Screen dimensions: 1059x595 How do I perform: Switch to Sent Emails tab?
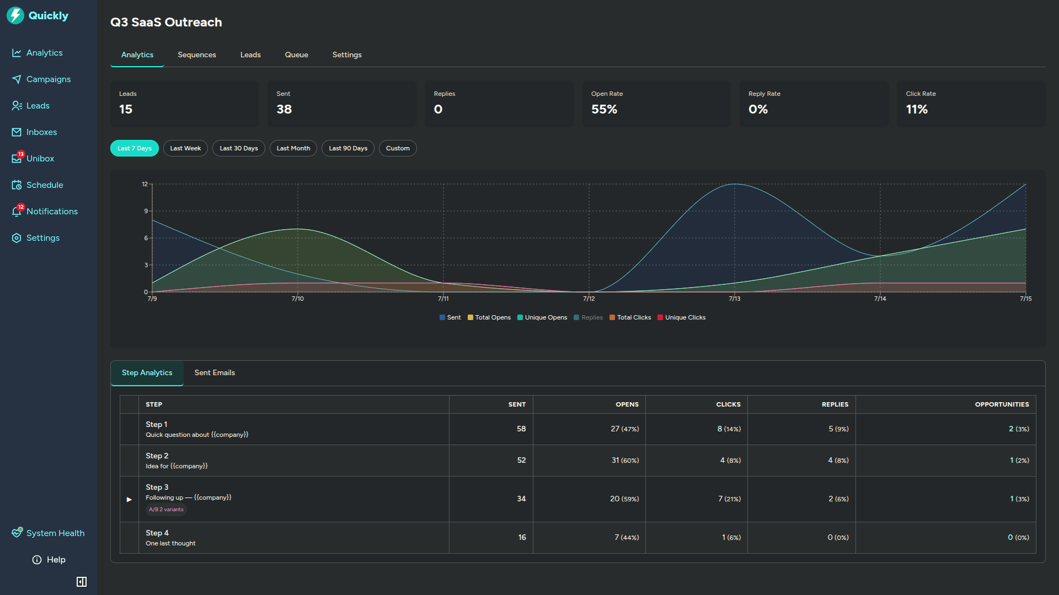click(x=215, y=373)
